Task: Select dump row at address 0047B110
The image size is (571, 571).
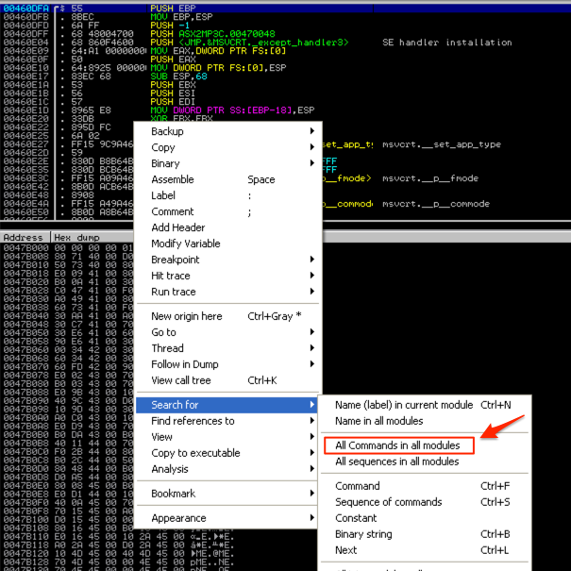Action: pyautogui.click(x=120, y=537)
